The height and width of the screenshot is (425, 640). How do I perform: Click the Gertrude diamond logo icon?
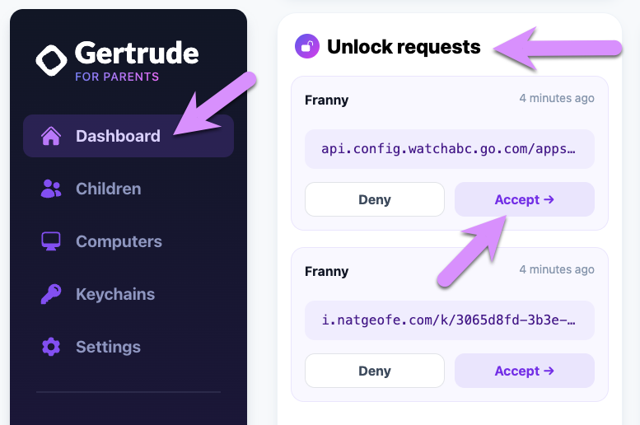click(x=51, y=60)
